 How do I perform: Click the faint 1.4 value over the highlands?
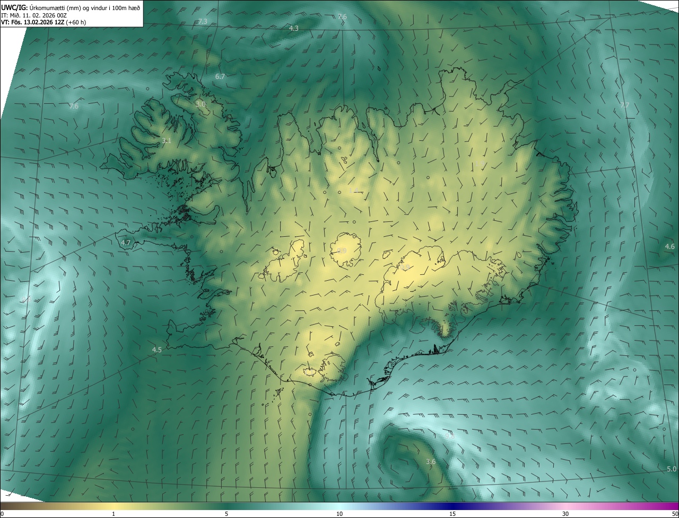coord(354,190)
